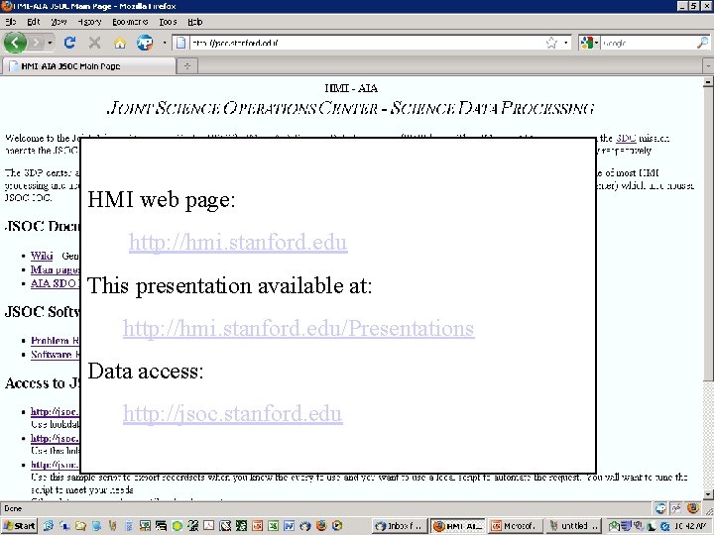Open the Help menu
Image resolution: width=714 pixels, height=535 pixels.
[195, 22]
